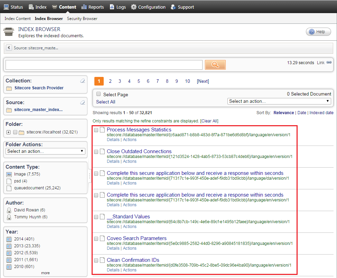Click Tommy Huynh's author icon
The height and width of the screenshot is (278, 337).
tap(9, 217)
